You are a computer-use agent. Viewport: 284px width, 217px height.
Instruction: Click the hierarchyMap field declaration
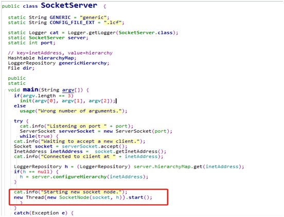[x=56, y=58]
